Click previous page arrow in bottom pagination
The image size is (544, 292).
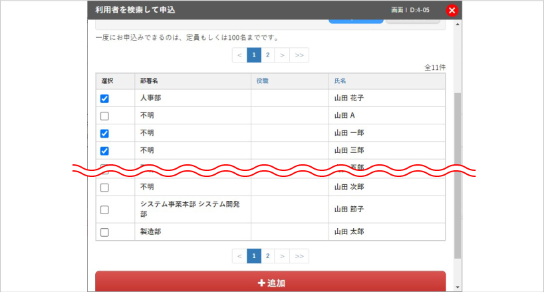pos(239,256)
